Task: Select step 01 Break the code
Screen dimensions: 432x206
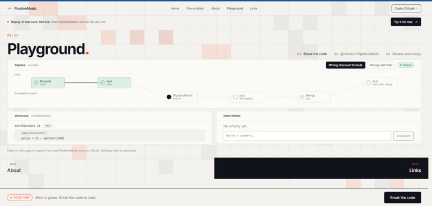Action: (x=312, y=54)
